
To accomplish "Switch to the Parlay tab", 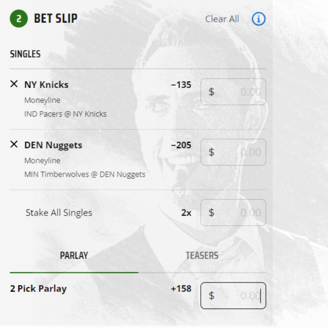I will pyautogui.click(x=74, y=255).
